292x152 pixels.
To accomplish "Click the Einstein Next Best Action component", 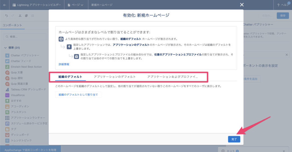I will [26, 67].
